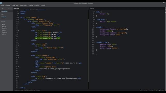166x93 pixels.
Task: Collapse the btn div fold at line 40
Action: click(x=19, y=76)
